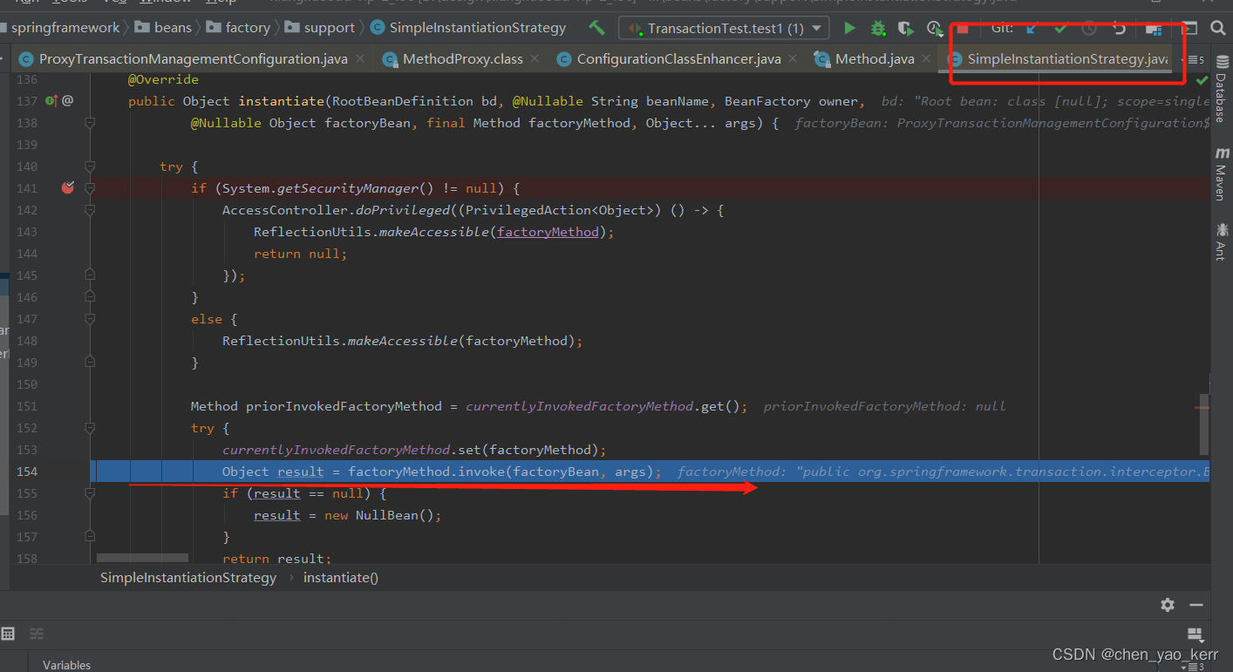
Task: Click the override gutter icon on line 137
Action: [51, 101]
